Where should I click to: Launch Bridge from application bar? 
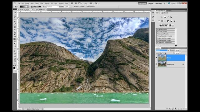(72, 3)
